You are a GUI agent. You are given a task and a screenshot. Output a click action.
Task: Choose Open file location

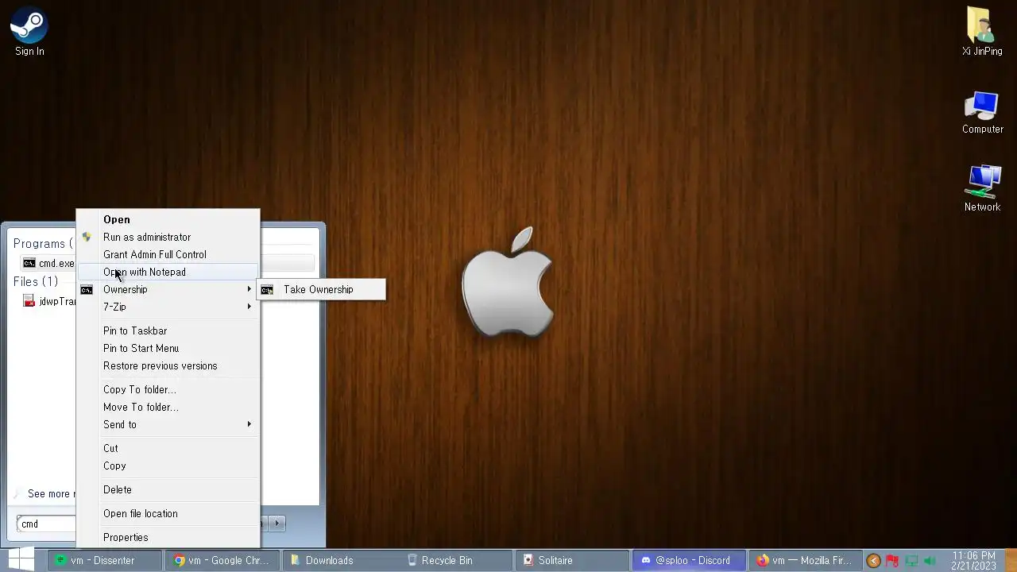coord(168,513)
